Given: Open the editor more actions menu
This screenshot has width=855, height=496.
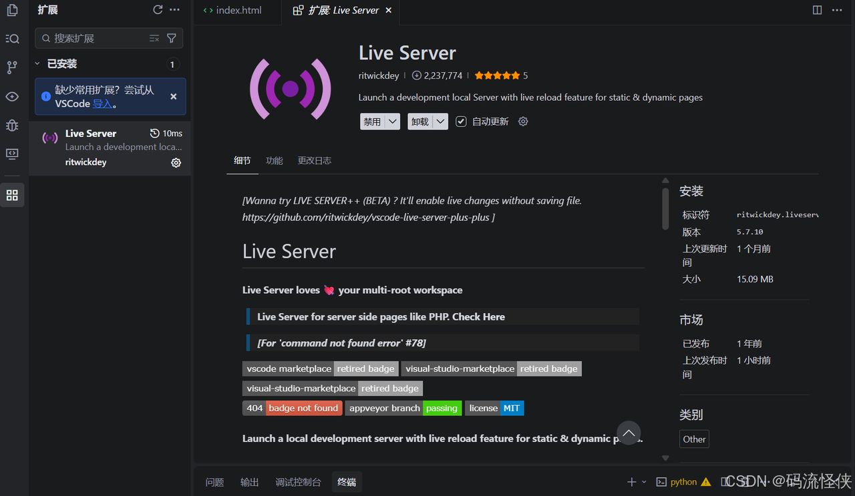Looking at the screenshot, I should pos(837,10).
